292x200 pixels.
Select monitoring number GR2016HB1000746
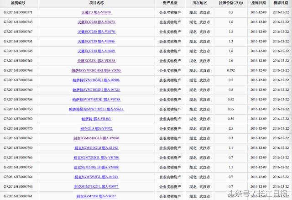(x=18, y=187)
